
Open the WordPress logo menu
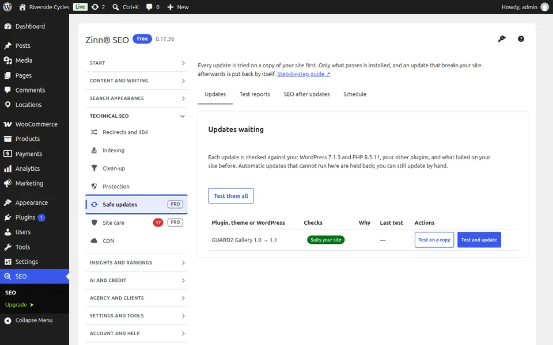7,7
